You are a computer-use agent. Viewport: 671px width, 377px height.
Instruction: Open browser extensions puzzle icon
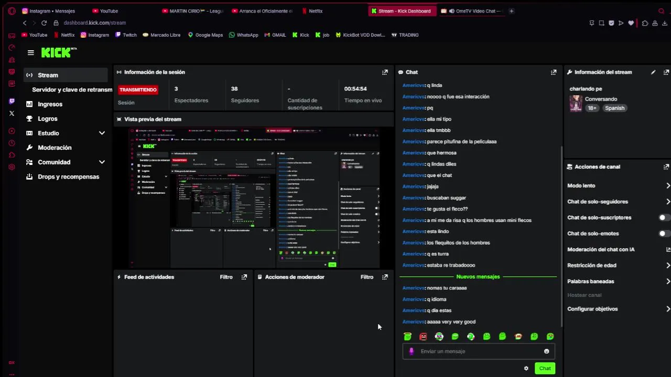click(645, 23)
